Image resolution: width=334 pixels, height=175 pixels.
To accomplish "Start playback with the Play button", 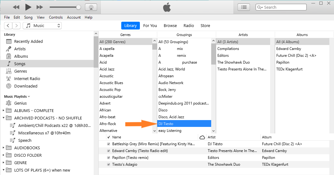I will pos(28,7).
